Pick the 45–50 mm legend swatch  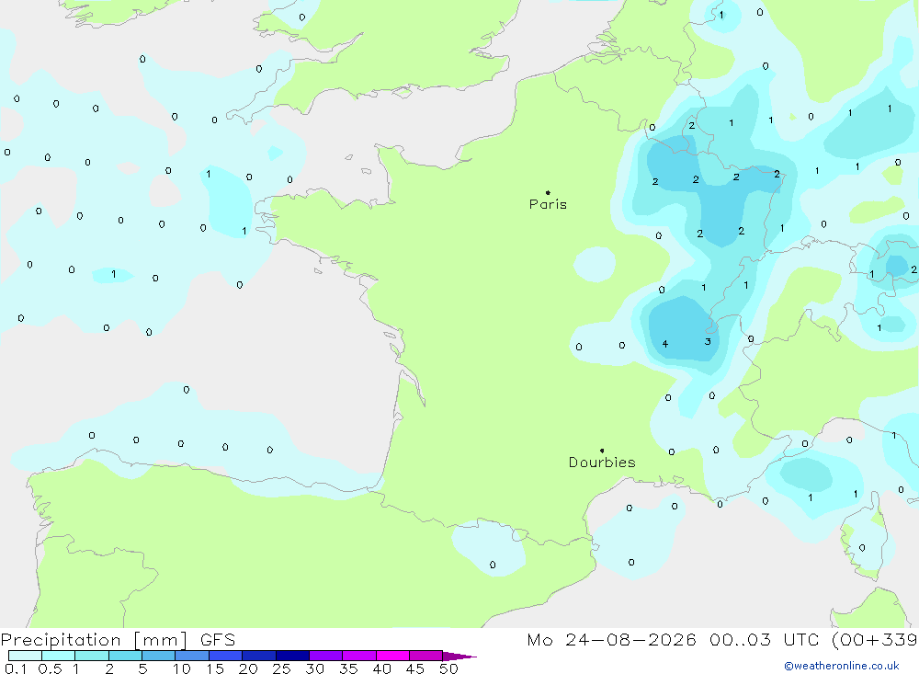point(426,656)
